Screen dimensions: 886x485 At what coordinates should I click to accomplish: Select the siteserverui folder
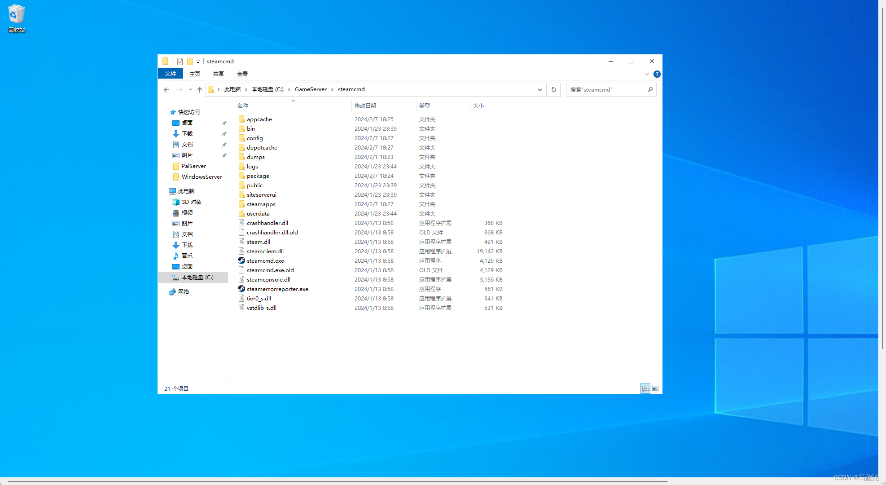262,195
